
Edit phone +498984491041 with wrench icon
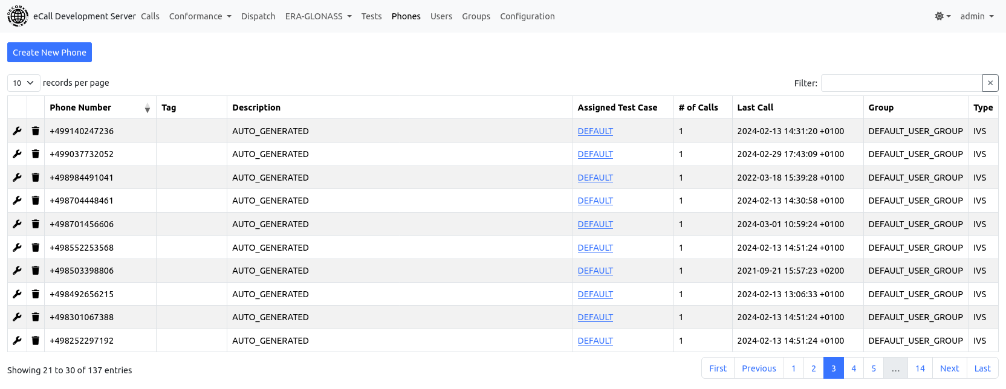tap(17, 178)
